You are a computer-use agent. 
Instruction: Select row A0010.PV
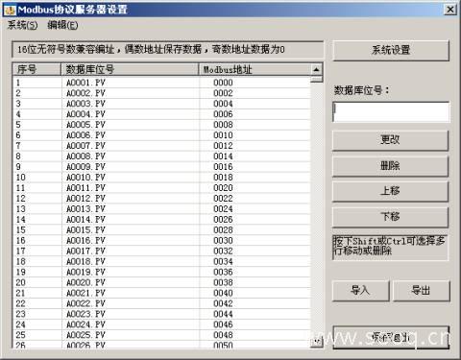(161, 178)
